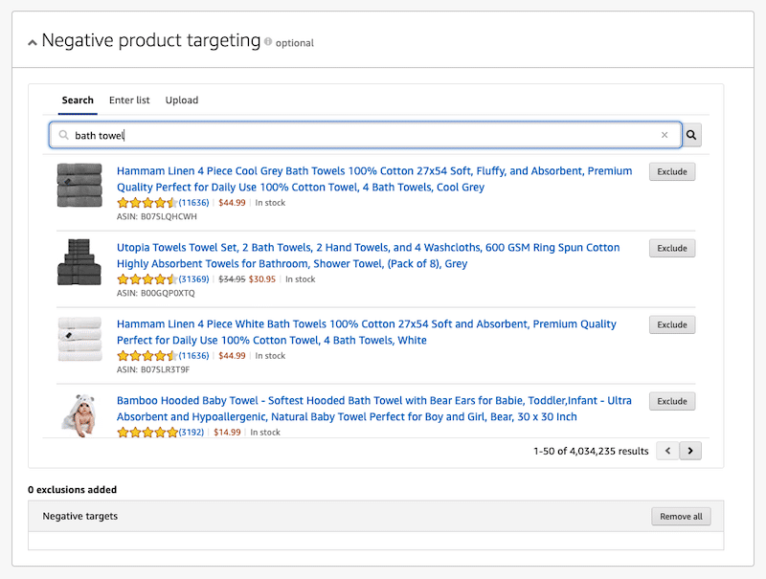
Task: Exclude the Hammam Linen White Bath Towels
Action: [672, 324]
